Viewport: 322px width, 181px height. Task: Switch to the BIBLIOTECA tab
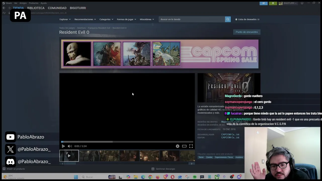click(36, 8)
